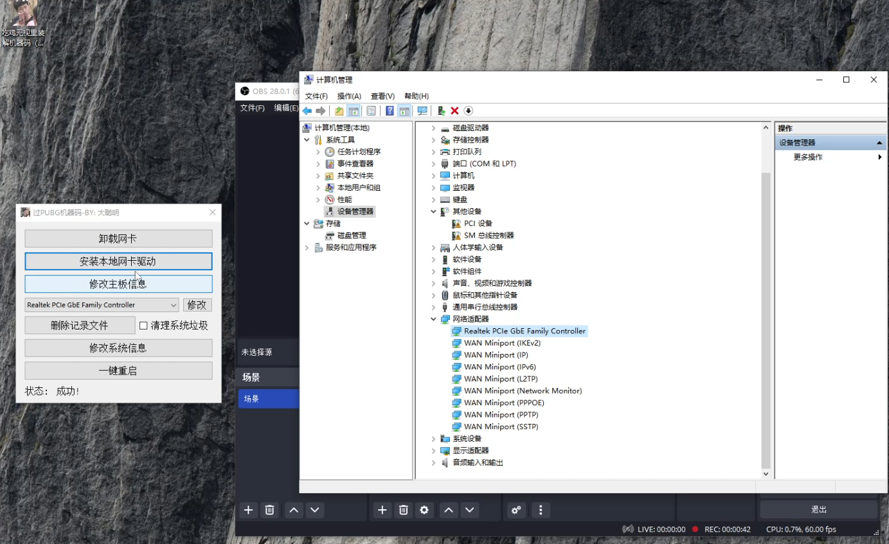
Task: Click the red X uninstall device icon
Action: coord(454,110)
